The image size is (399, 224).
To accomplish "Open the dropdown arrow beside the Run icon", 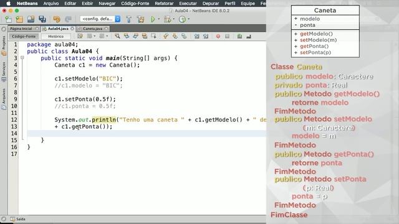I will tap(159, 19).
